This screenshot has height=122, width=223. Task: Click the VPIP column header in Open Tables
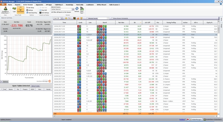(32, 89)
